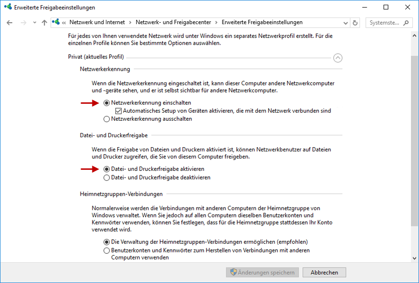Open the address bar history dropdown
419x283 pixels.
point(345,23)
